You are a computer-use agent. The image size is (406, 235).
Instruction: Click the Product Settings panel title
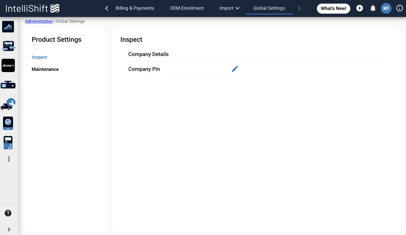click(x=57, y=40)
